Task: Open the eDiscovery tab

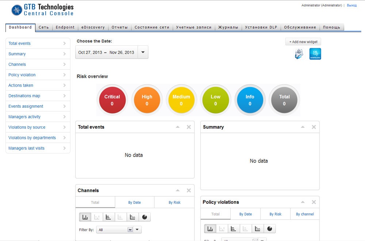Action: click(93, 27)
